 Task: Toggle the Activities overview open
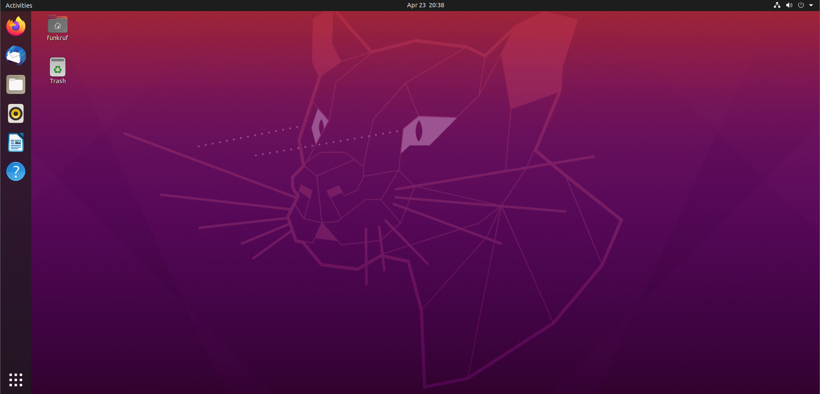(18, 5)
